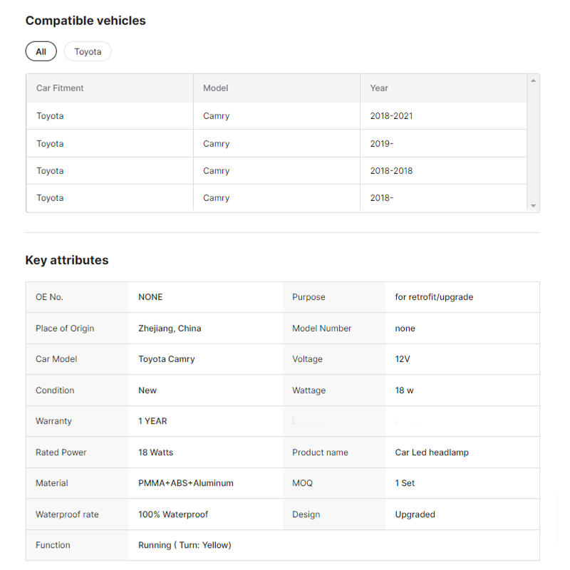570x570 pixels.
Task: Filter compatible vehicles by Toyota
Action: click(88, 51)
